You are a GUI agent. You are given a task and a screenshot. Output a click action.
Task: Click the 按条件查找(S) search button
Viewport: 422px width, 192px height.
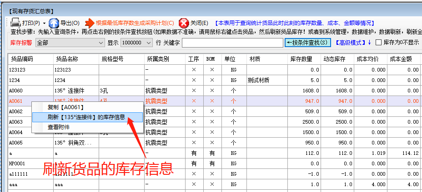(x=307, y=43)
